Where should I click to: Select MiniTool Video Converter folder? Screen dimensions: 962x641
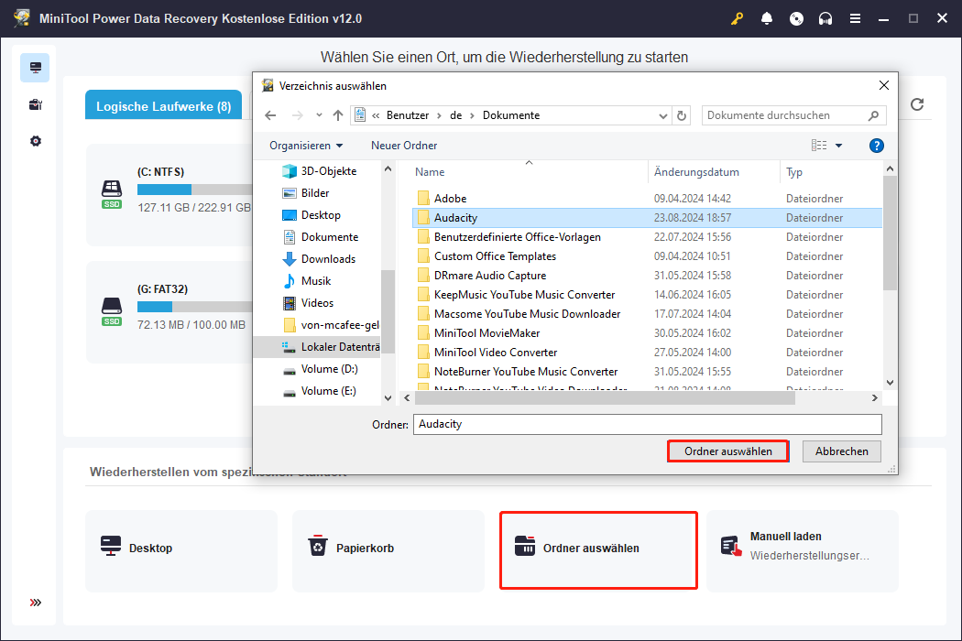[x=647, y=353]
